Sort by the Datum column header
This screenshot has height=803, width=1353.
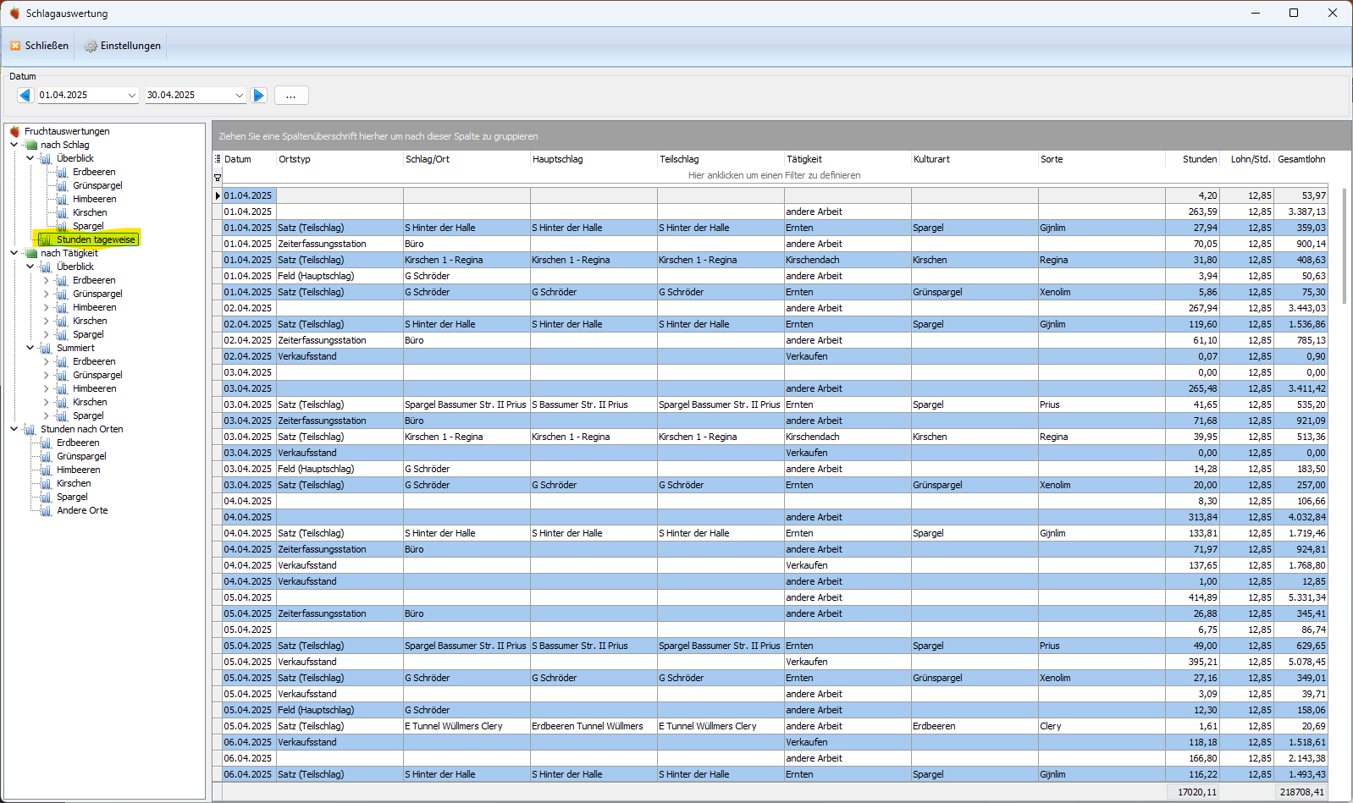(250, 159)
